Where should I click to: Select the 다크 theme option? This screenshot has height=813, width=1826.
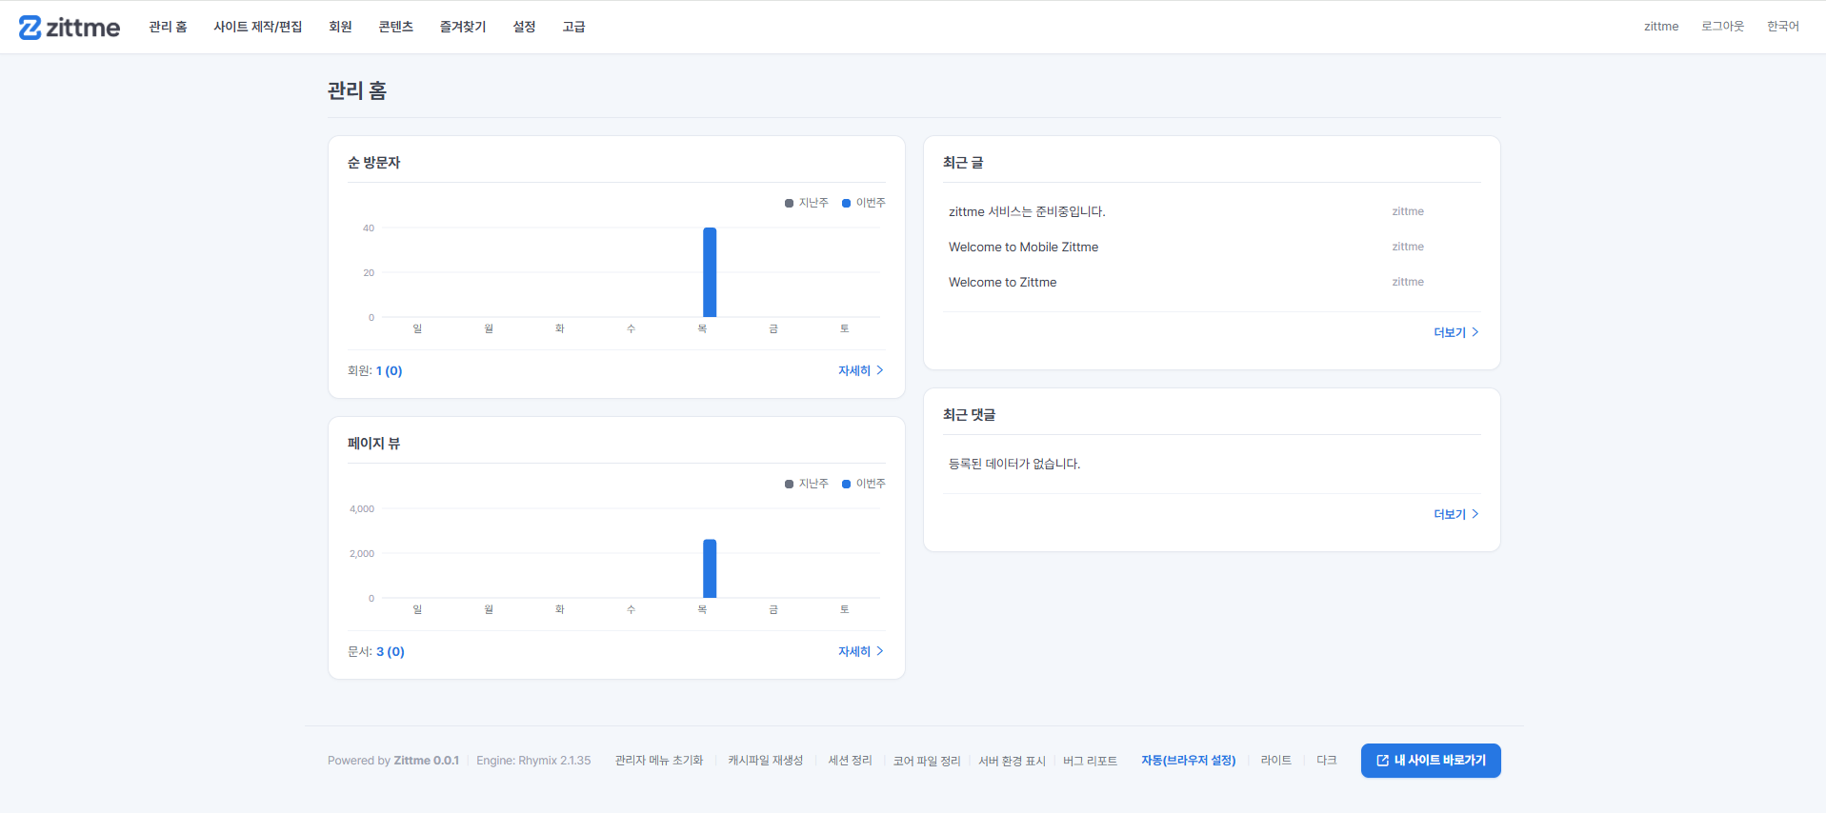coord(1326,761)
